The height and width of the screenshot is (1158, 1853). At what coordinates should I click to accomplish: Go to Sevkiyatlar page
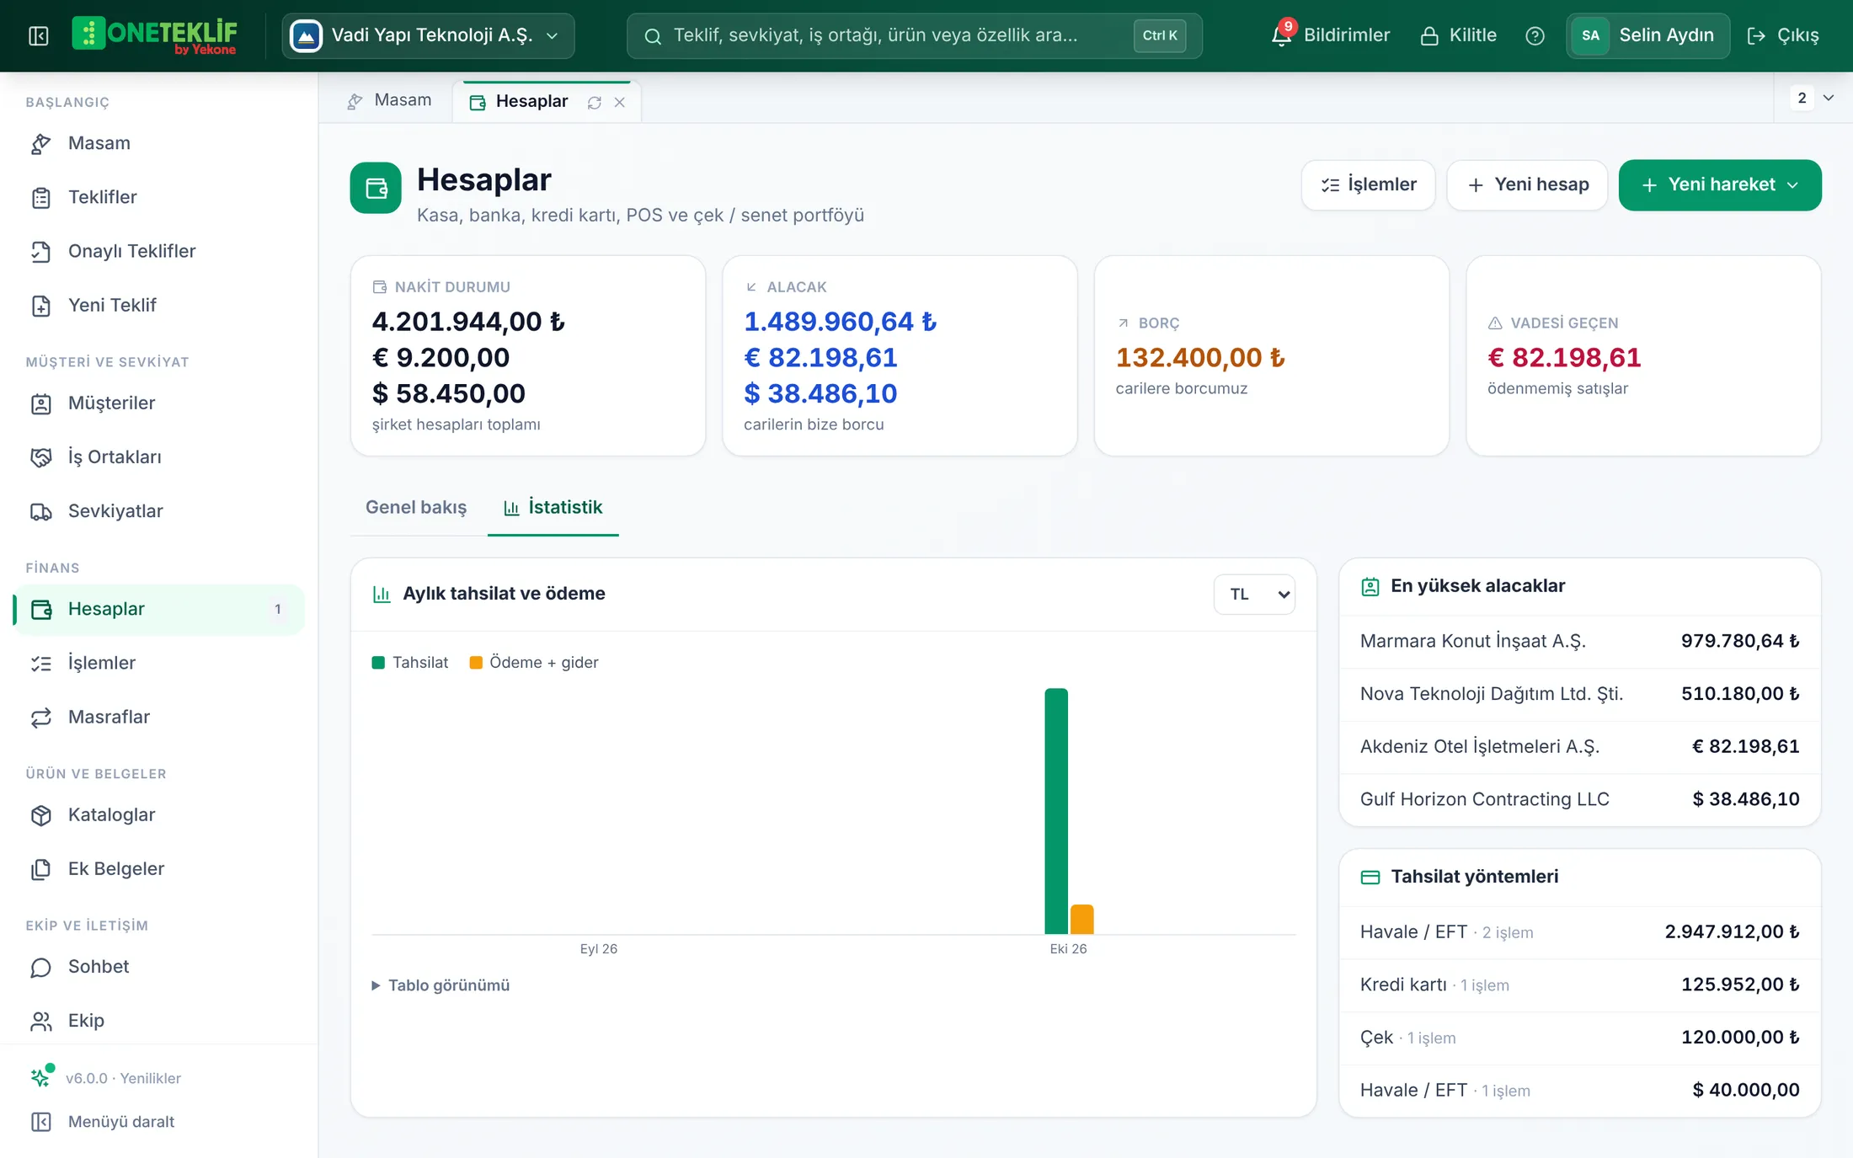tap(159, 510)
